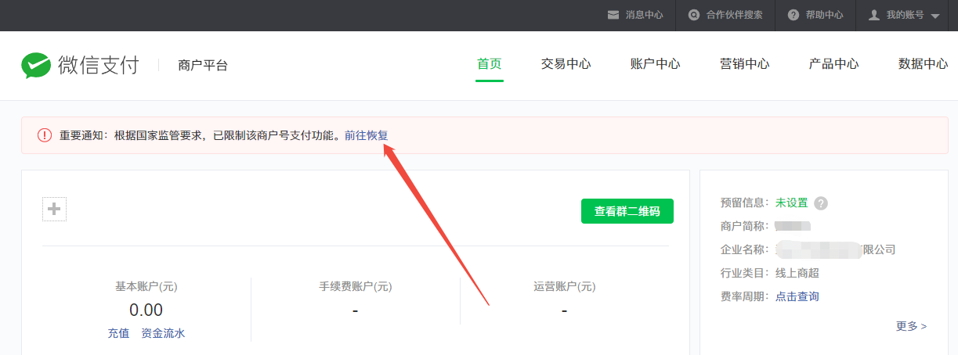Switch to the 账户中心 tab
This screenshot has width=958, height=355.
coord(655,64)
